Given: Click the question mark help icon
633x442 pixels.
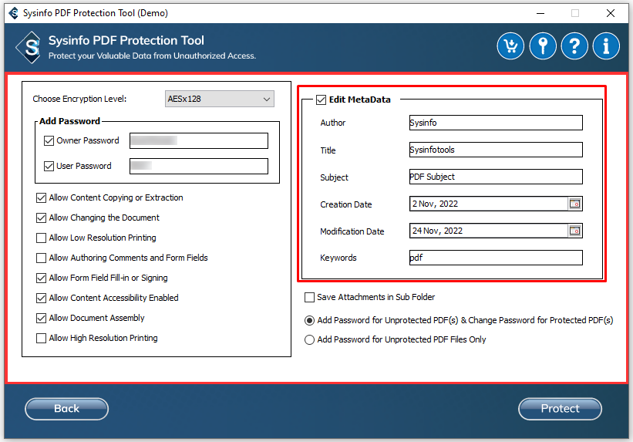Looking at the screenshot, I should 574,46.
